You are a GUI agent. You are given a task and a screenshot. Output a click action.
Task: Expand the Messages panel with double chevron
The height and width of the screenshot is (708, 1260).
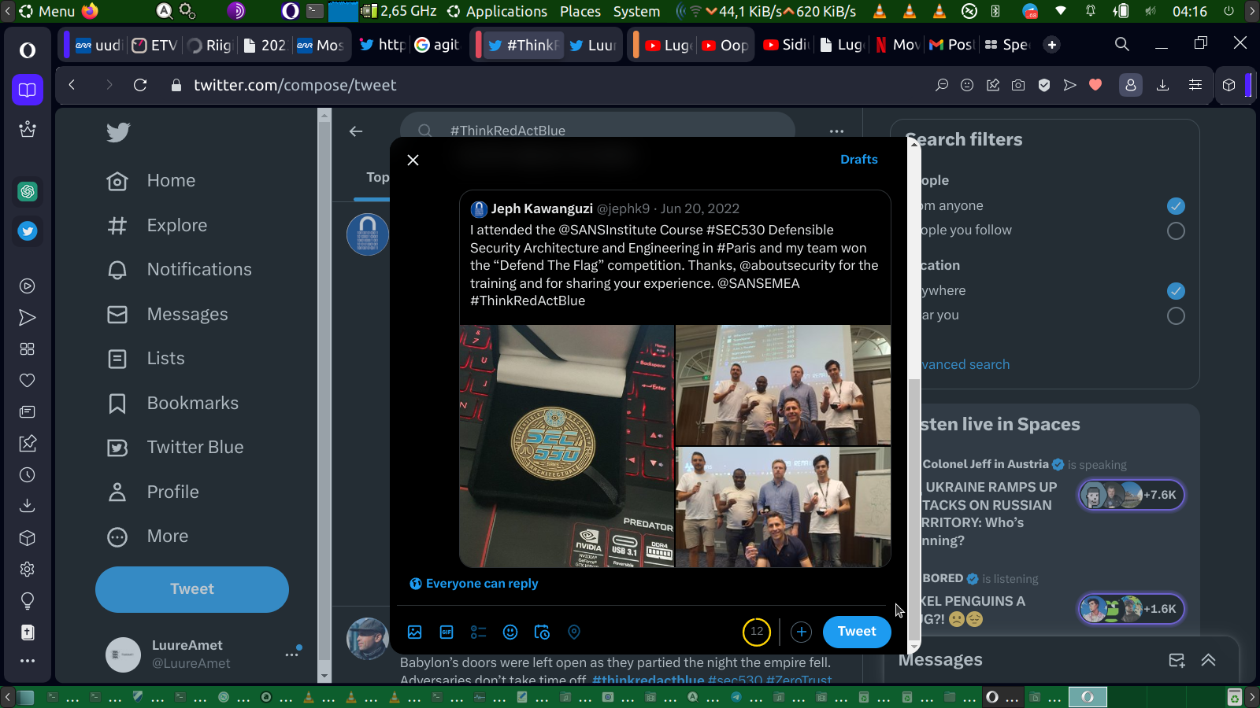point(1208,660)
